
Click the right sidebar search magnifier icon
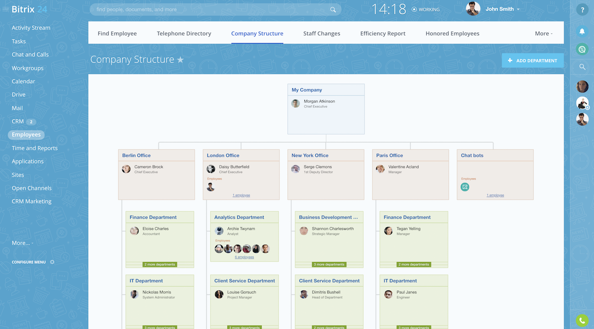click(582, 67)
